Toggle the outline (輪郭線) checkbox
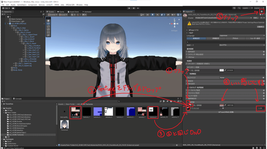Viewport: 267px width, 149px height. coord(188,102)
